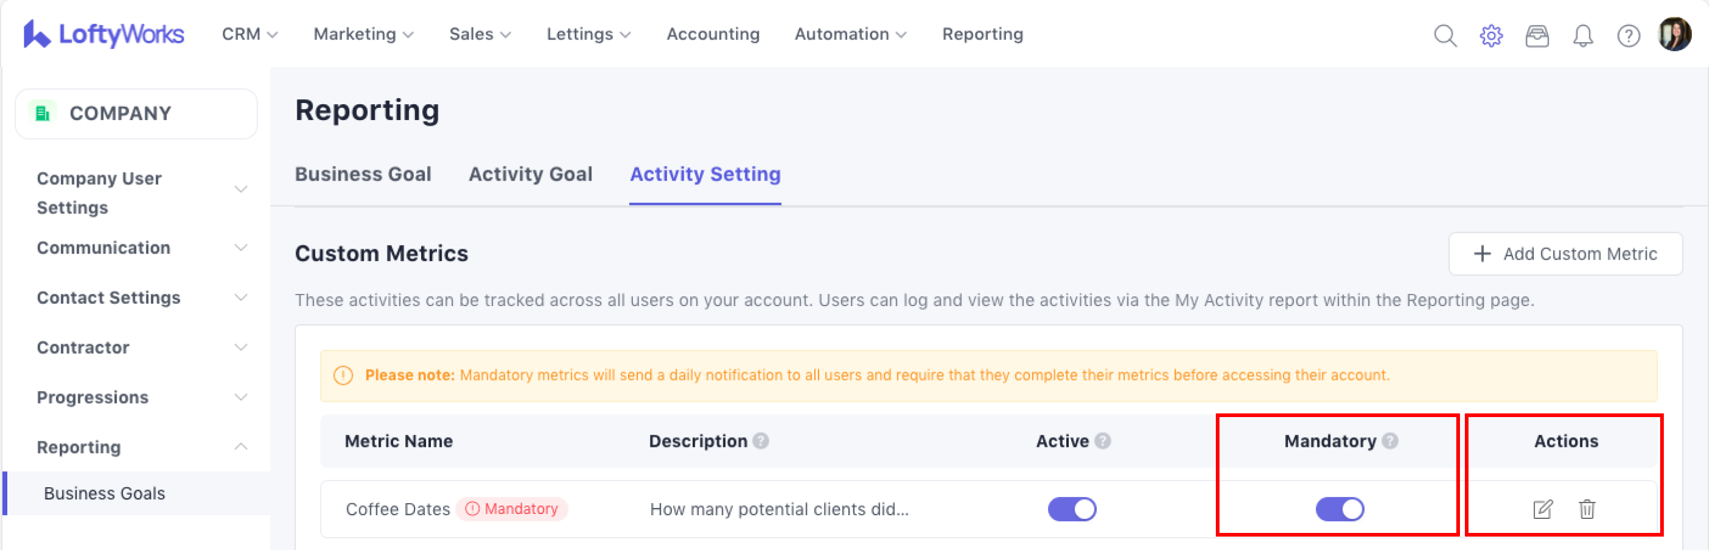Open the settings gear icon
This screenshot has height=550, width=1709.
click(x=1490, y=35)
